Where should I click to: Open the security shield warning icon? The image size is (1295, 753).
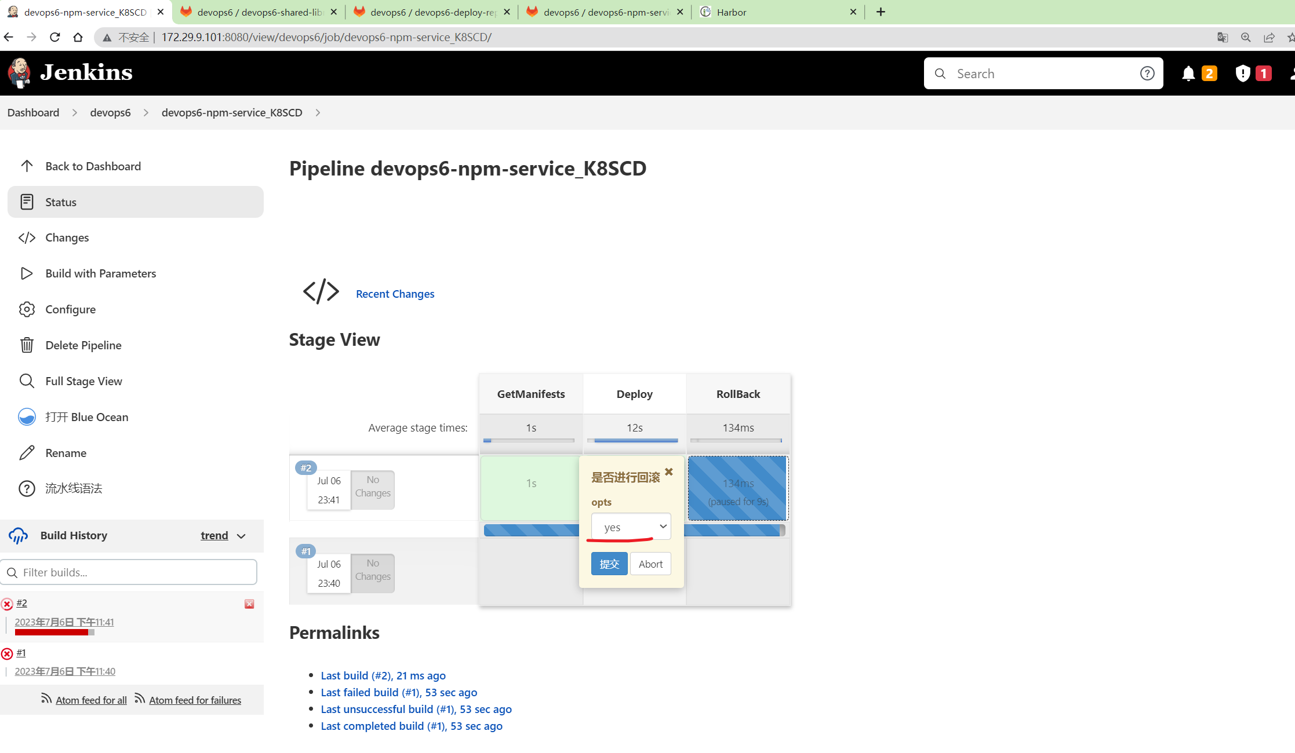1242,74
